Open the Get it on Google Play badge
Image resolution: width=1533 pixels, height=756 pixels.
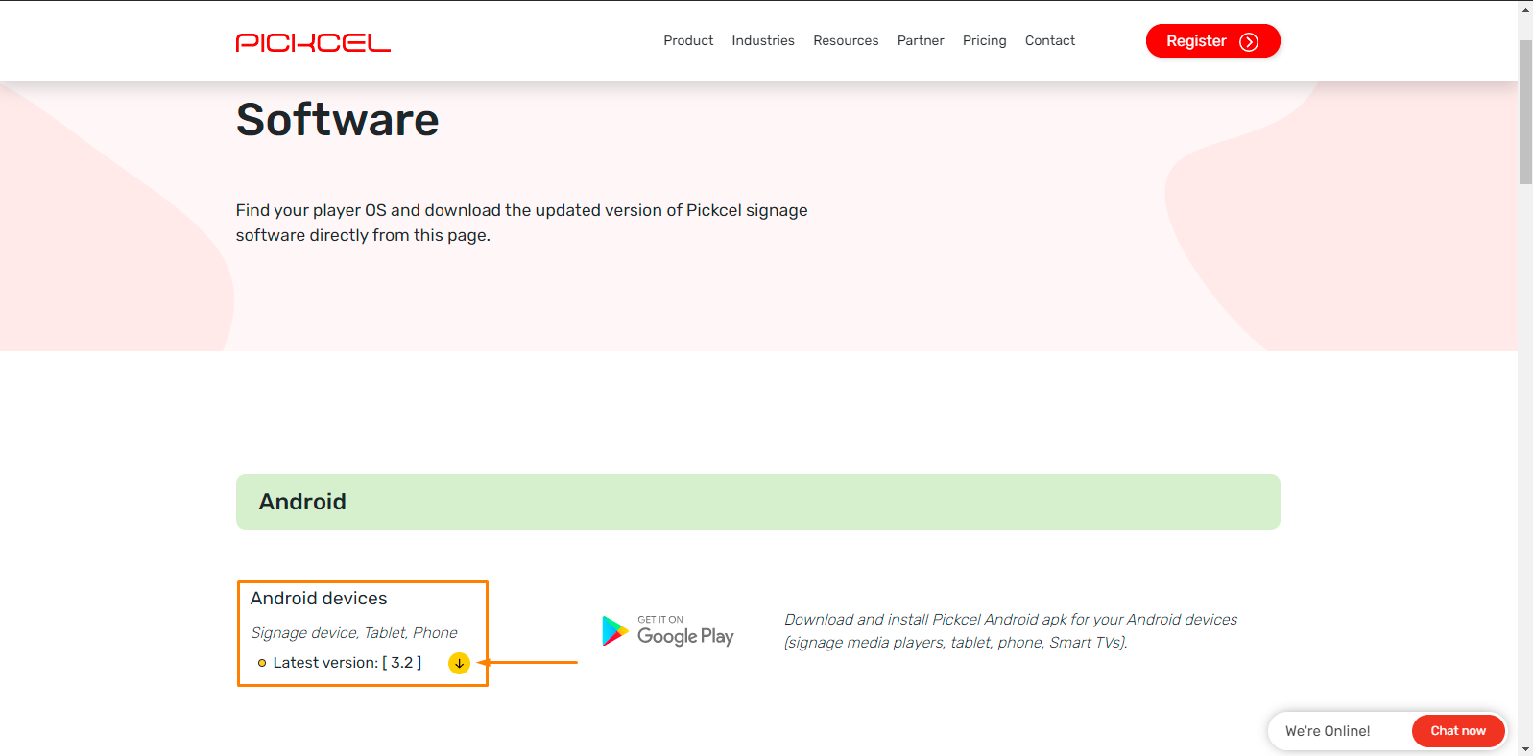(668, 630)
